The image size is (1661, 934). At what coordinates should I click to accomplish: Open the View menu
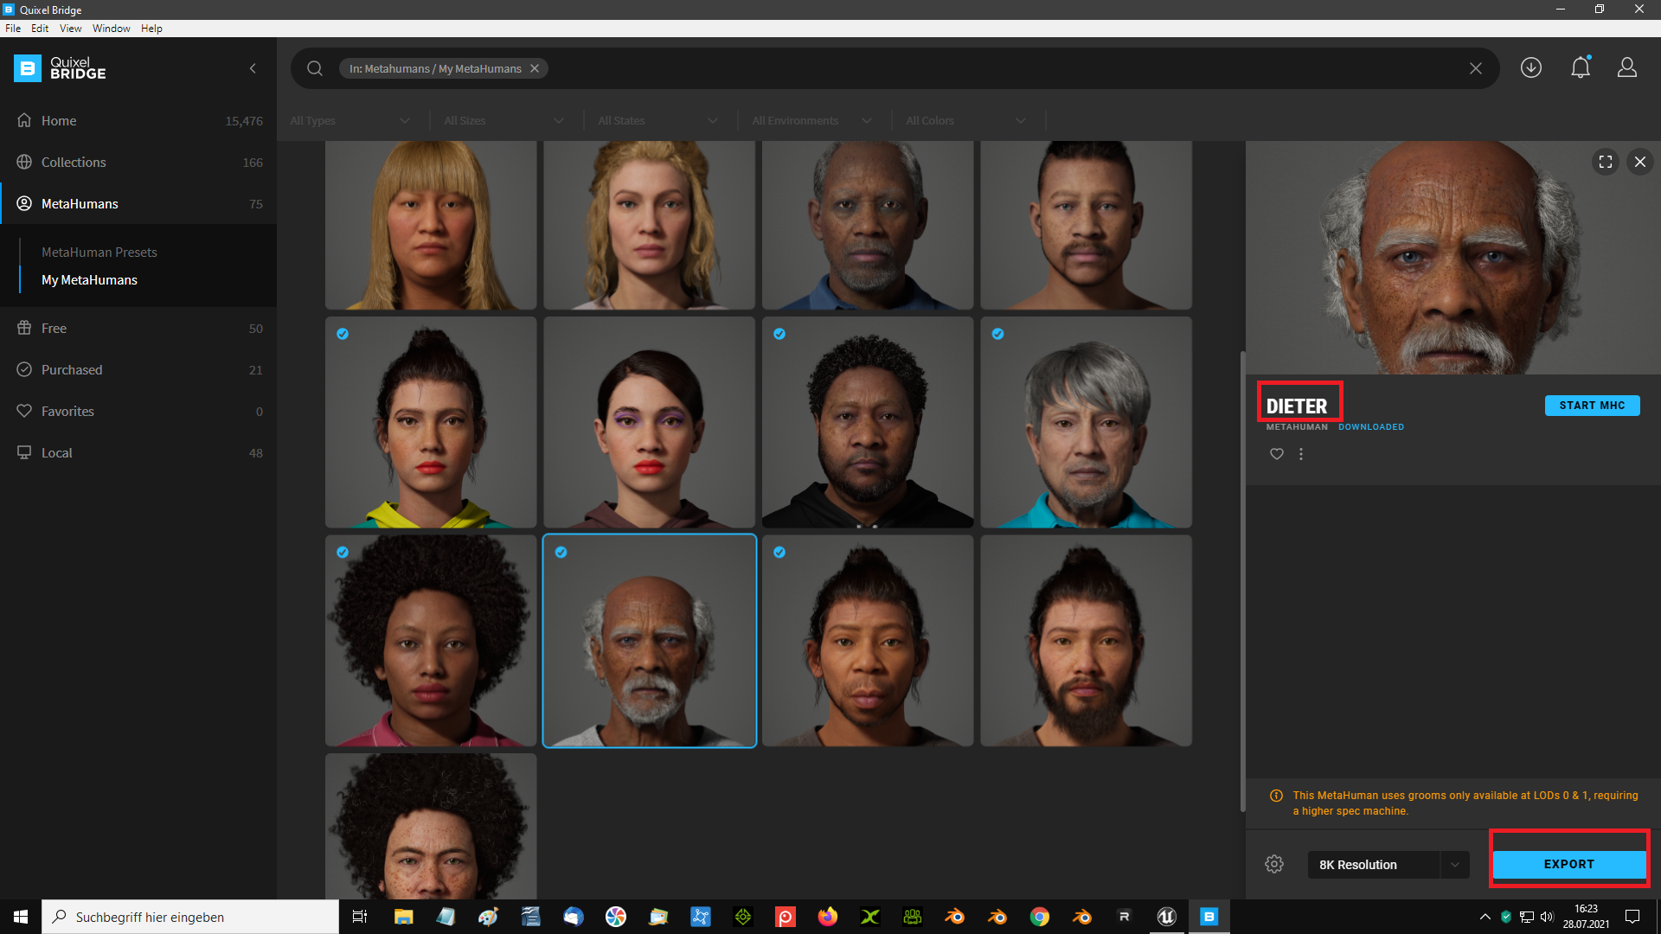70,29
